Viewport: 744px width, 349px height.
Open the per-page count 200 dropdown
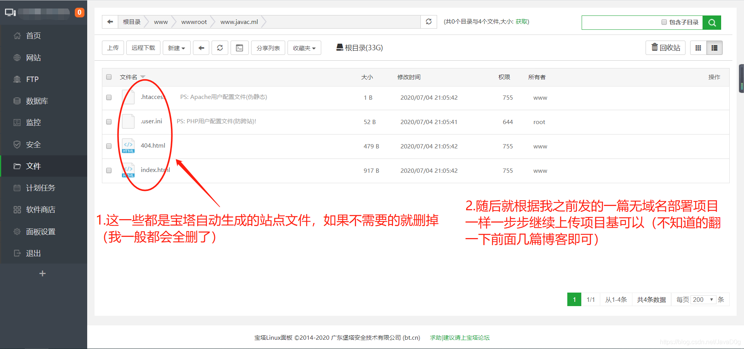[703, 299]
